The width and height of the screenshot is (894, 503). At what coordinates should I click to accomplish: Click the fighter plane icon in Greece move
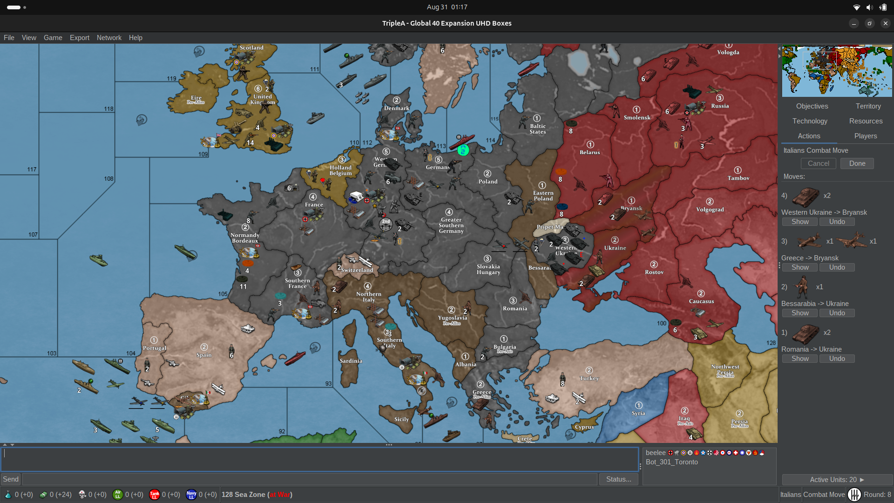(x=809, y=241)
